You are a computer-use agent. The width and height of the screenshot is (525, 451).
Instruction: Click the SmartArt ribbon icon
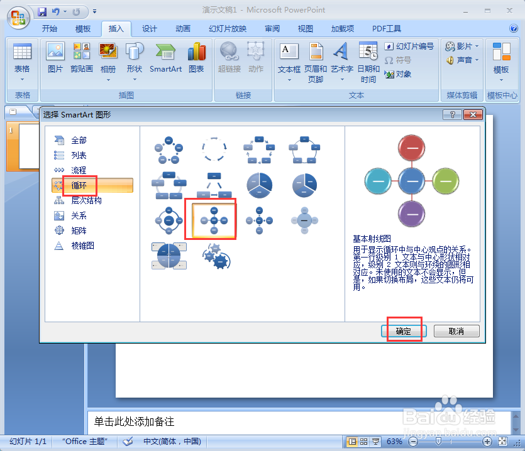coord(166,58)
